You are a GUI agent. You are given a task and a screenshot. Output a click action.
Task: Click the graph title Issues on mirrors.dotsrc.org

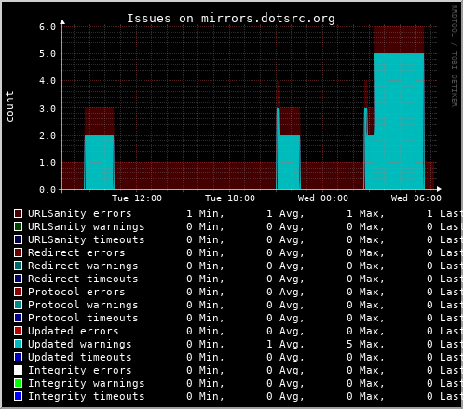(231, 19)
